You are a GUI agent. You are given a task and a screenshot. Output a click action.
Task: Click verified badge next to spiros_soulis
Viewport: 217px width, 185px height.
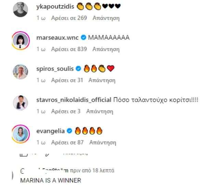pyautogui.click(x=78, y=69)
